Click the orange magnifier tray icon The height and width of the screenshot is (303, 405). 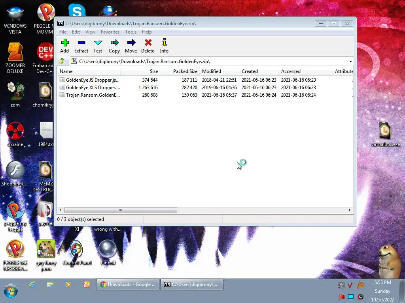(x=360, y=285)
